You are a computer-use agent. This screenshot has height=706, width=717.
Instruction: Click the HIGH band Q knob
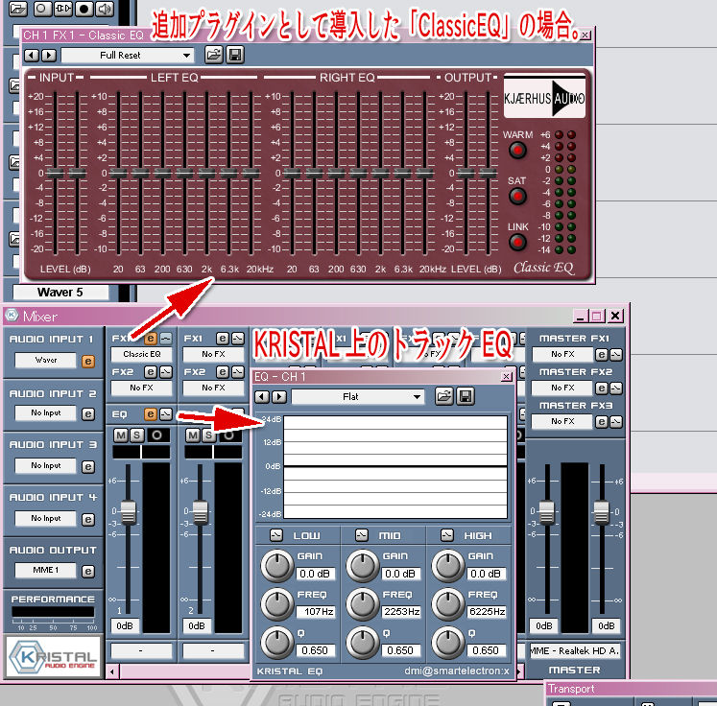coord(447,643)
